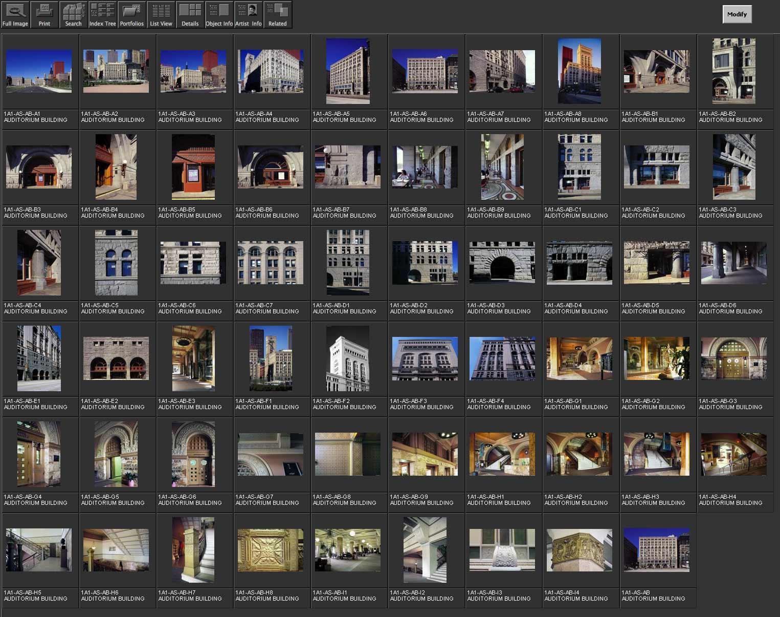Select thumbnail 1A1-AS-AB-I4
The image size is (780, 617).
580,550
